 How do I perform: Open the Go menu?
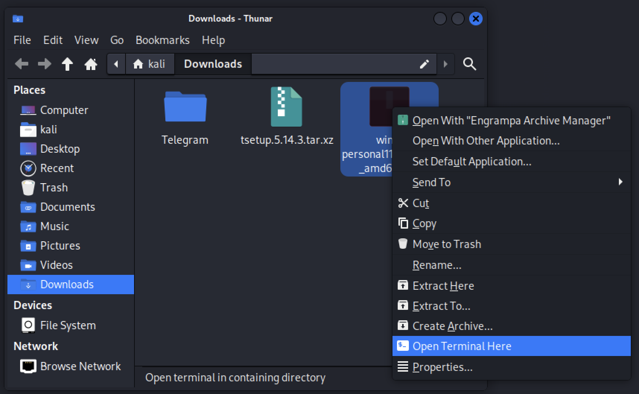(117, 40)
